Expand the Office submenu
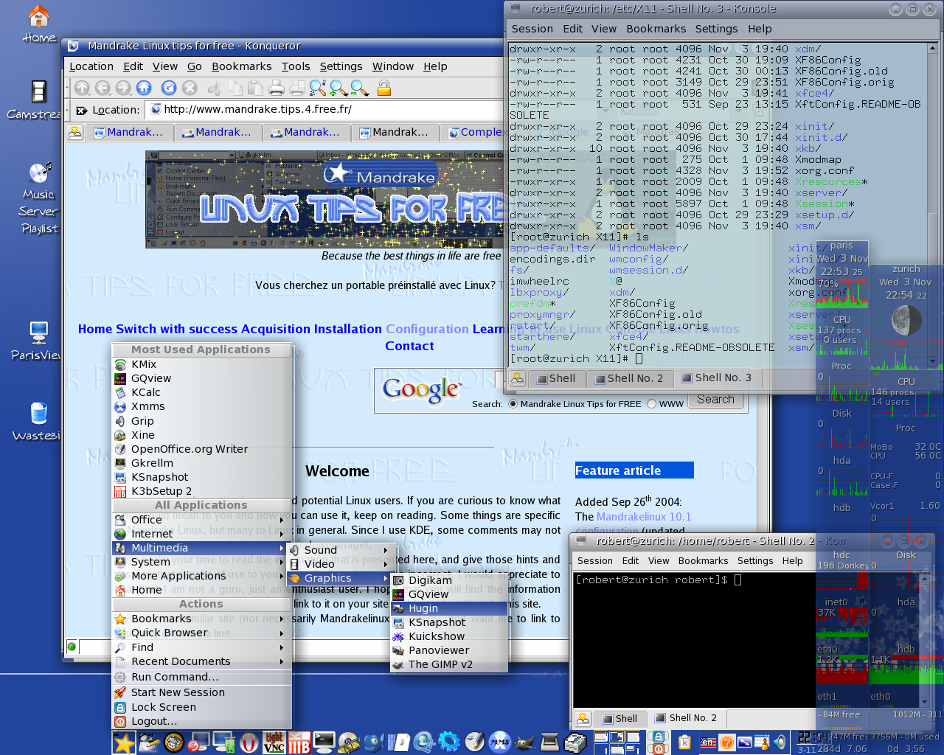The width and height of the screenshot is (944, 755). (x=201, y=520)
